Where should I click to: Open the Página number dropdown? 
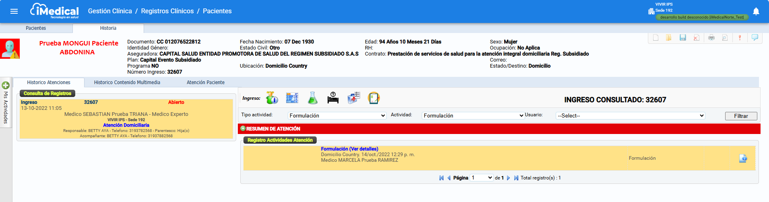482,178
